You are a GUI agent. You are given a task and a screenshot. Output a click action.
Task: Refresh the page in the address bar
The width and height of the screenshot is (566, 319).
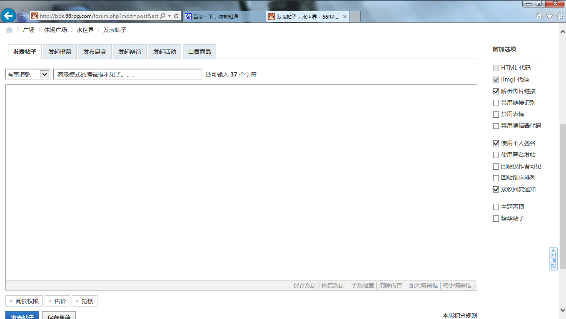[x=177, y=16]
